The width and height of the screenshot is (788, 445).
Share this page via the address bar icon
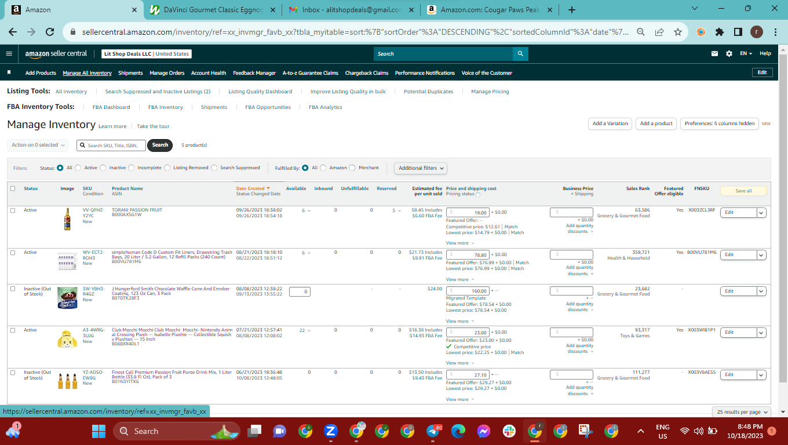point(659,32)
